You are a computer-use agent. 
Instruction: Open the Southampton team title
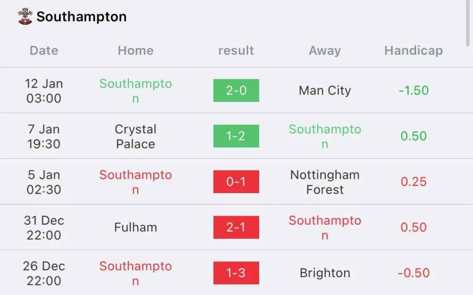pos(81,17)
